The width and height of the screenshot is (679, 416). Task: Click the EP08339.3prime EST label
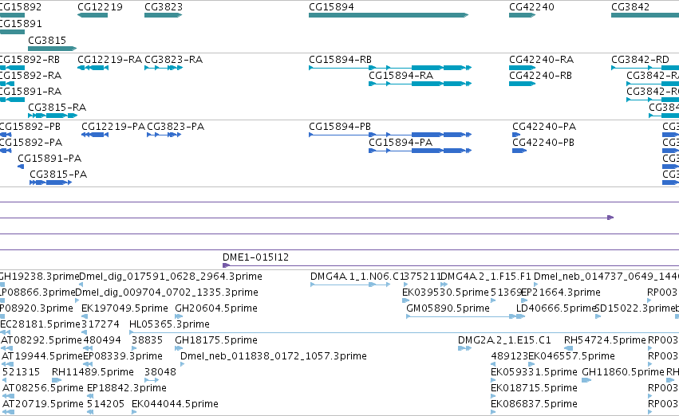click(123, 356)
